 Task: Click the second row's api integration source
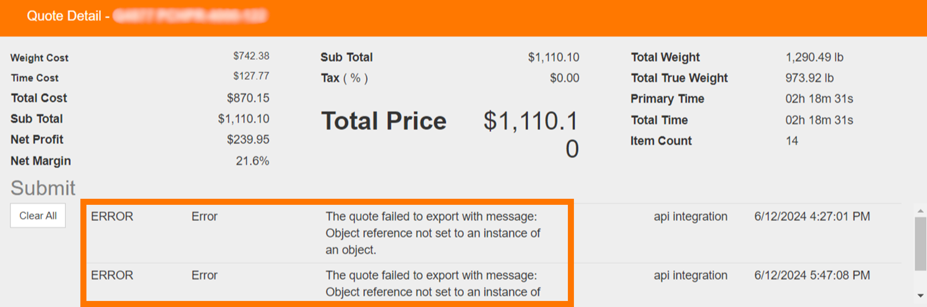tap(690, 276)
